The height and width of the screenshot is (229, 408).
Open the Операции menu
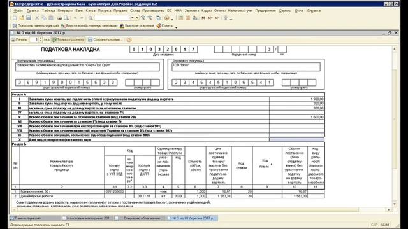(x=65, y=11)
